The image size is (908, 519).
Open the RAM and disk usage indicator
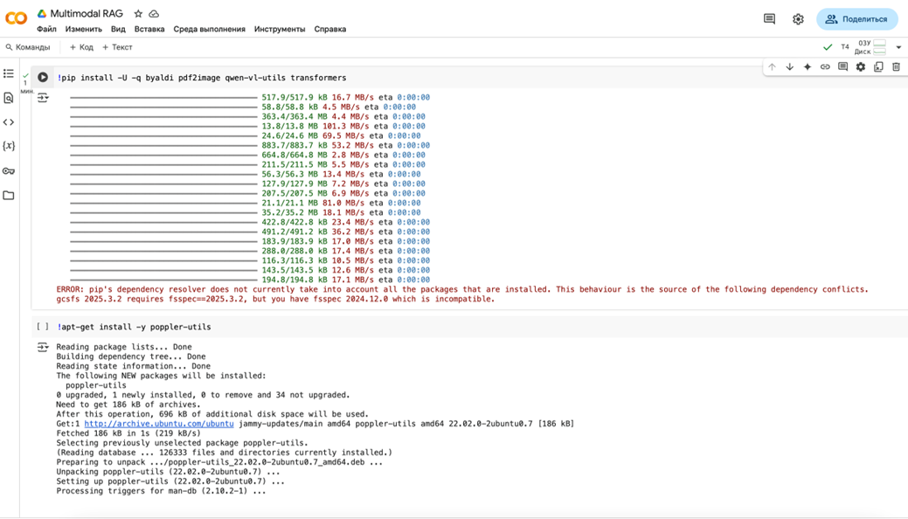(872, 47)
